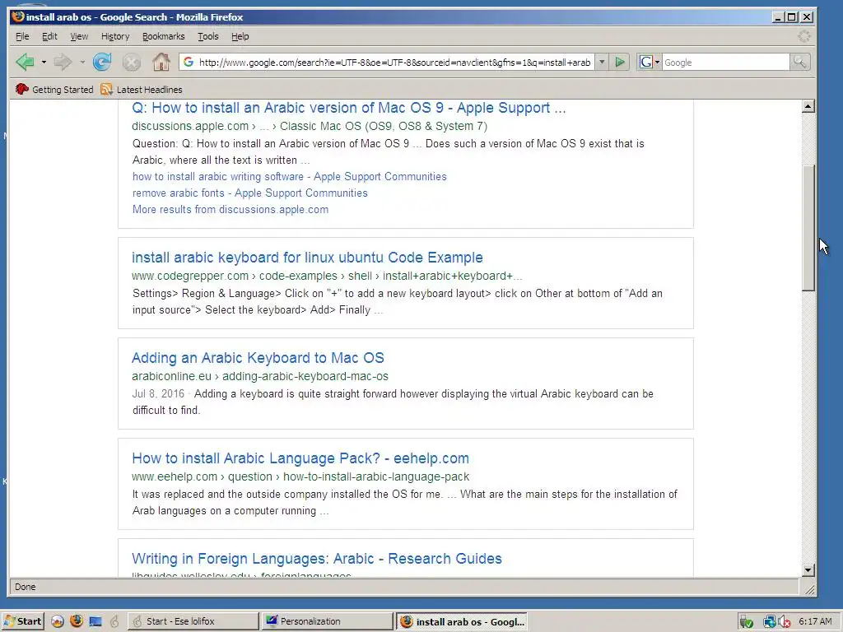Screen dimensions: 843x632
Task: Click the Firefox icon in the title bar
Action: (18, 16)
